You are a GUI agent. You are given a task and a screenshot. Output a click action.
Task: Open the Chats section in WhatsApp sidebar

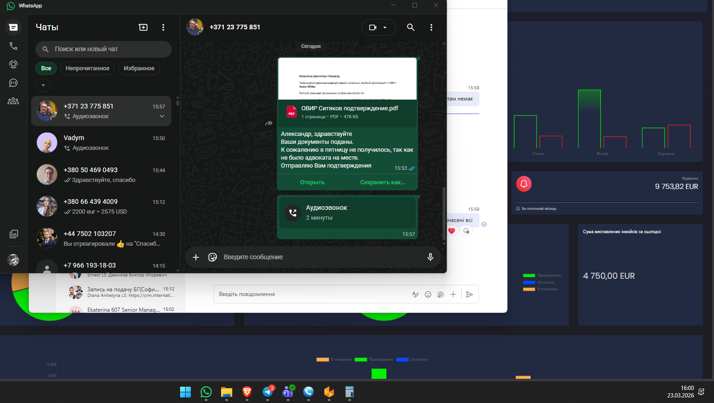coord(13,27)
